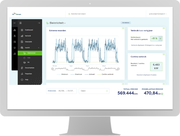Select the Gas flame icon in sidebar
This screenshot has width=180, height=136.
point(24,58)
